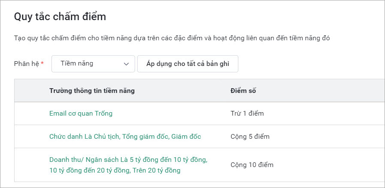
Task: Click the Phân hệ field label
Action: (27, 64)
